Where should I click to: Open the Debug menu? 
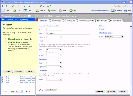(x=42, y=6)
